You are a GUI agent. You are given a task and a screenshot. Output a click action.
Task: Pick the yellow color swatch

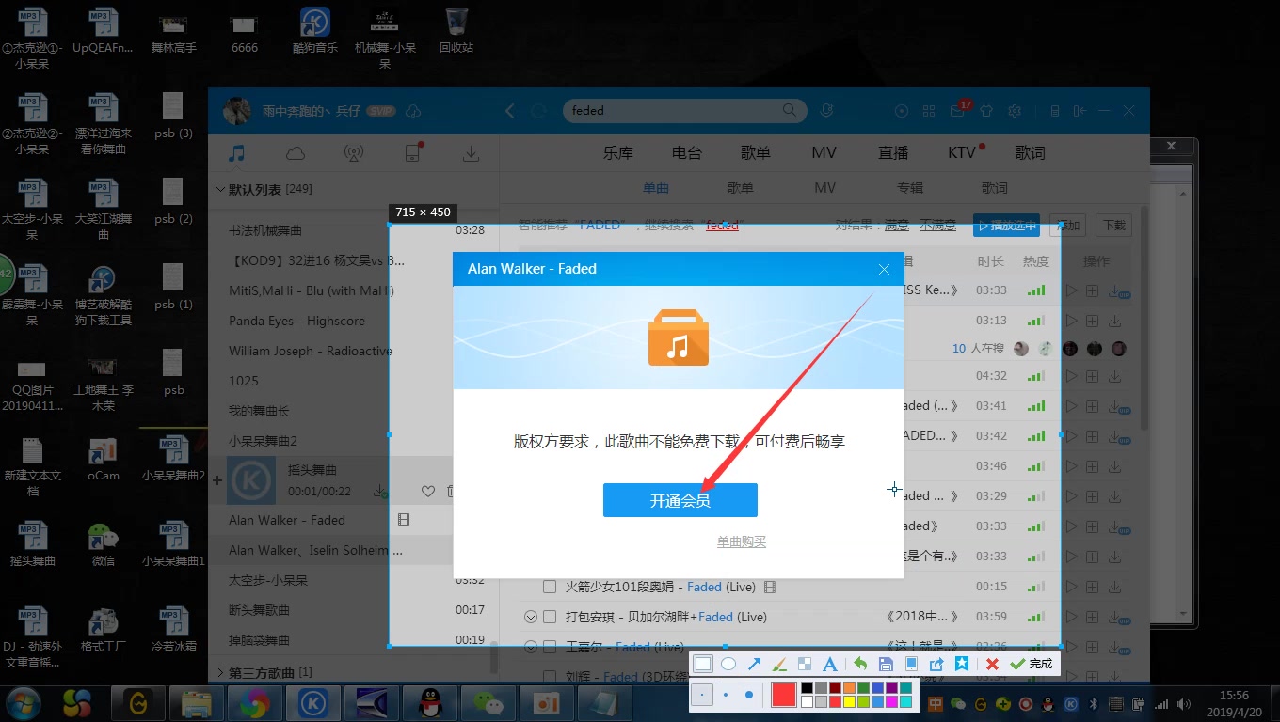click(x=849, y=701)
